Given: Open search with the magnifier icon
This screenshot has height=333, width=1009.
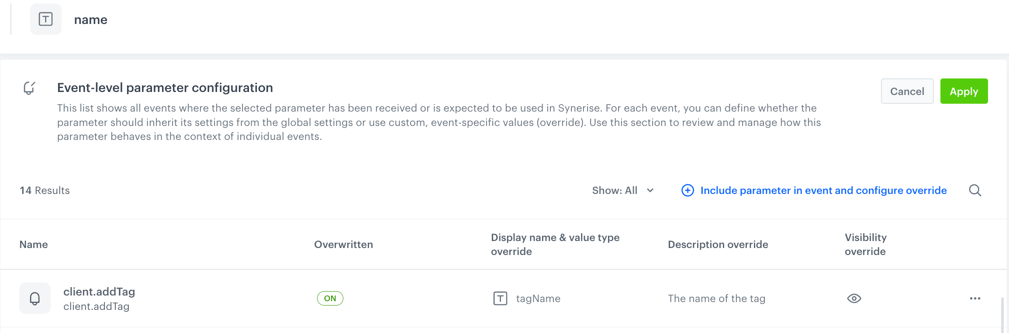Looking at the screenshot, I should pyautogui.click(x=975, y=190).
